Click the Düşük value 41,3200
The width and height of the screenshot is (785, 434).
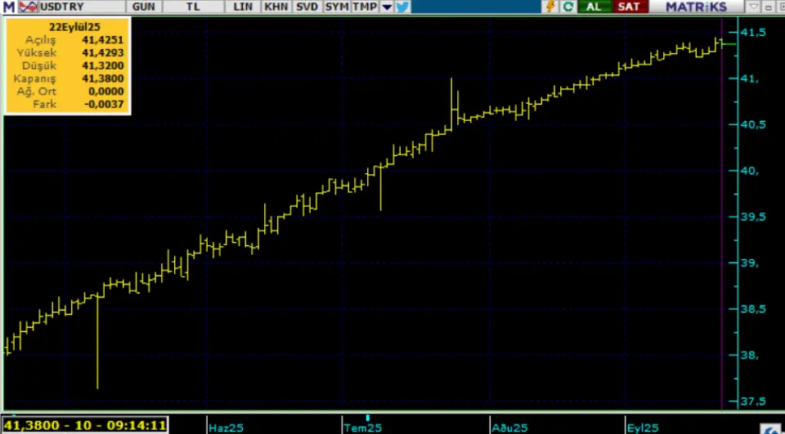coord(103,66)
